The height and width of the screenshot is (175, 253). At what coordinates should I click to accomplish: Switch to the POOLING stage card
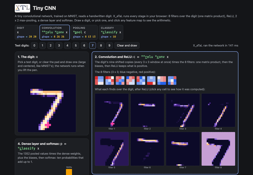(x=84, y=32)
